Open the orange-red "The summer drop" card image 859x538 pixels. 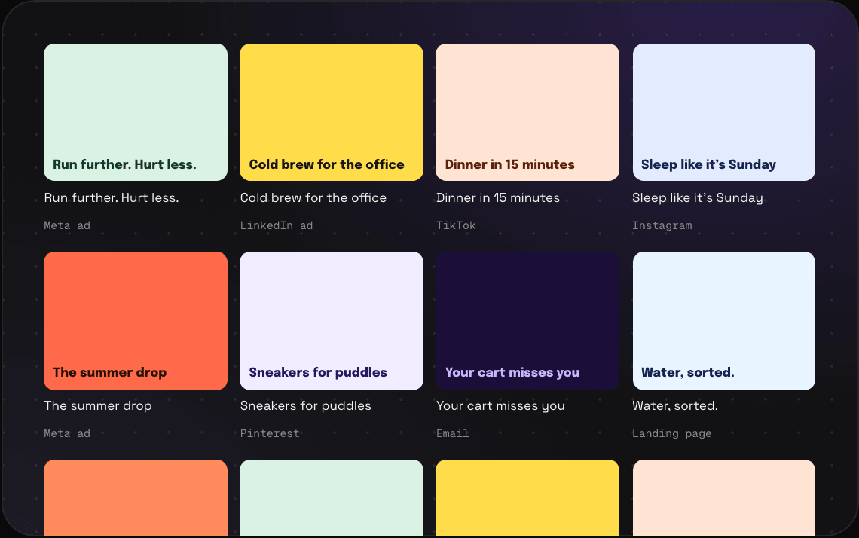click(x=136, y=321)
